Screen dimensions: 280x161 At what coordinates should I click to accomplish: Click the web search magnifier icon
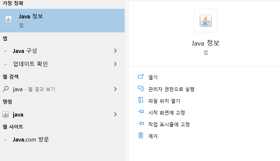point(6,89)
